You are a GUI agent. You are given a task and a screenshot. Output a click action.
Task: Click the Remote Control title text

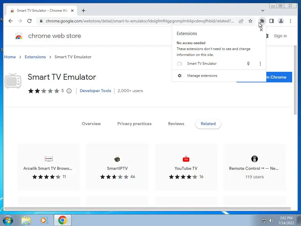click(254, 168)
